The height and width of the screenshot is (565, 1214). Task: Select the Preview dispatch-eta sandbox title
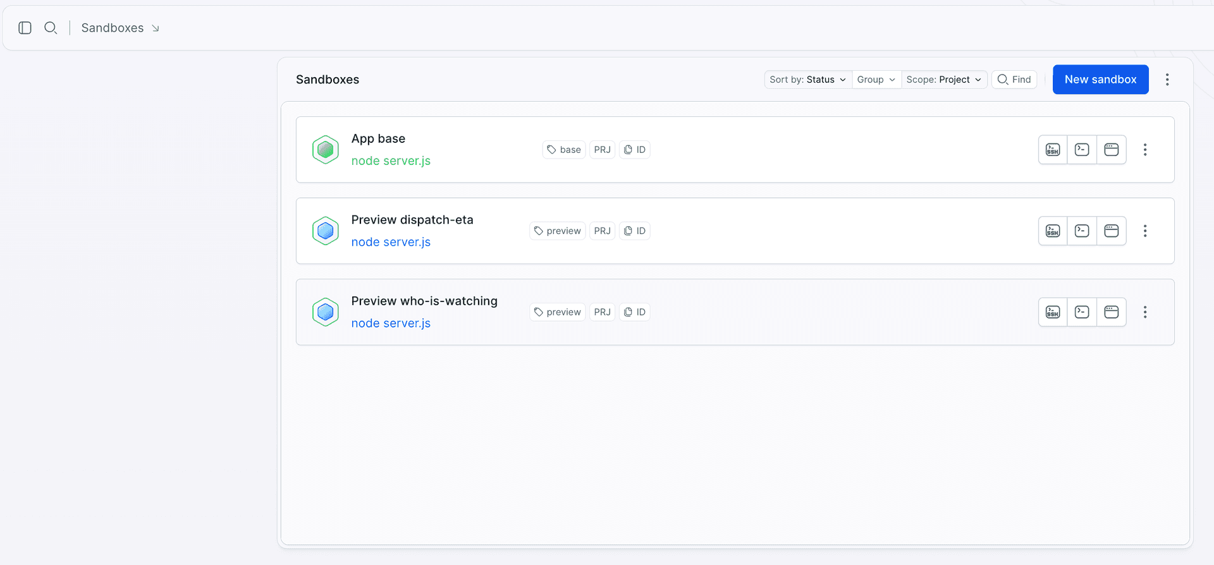pos(412,220)
